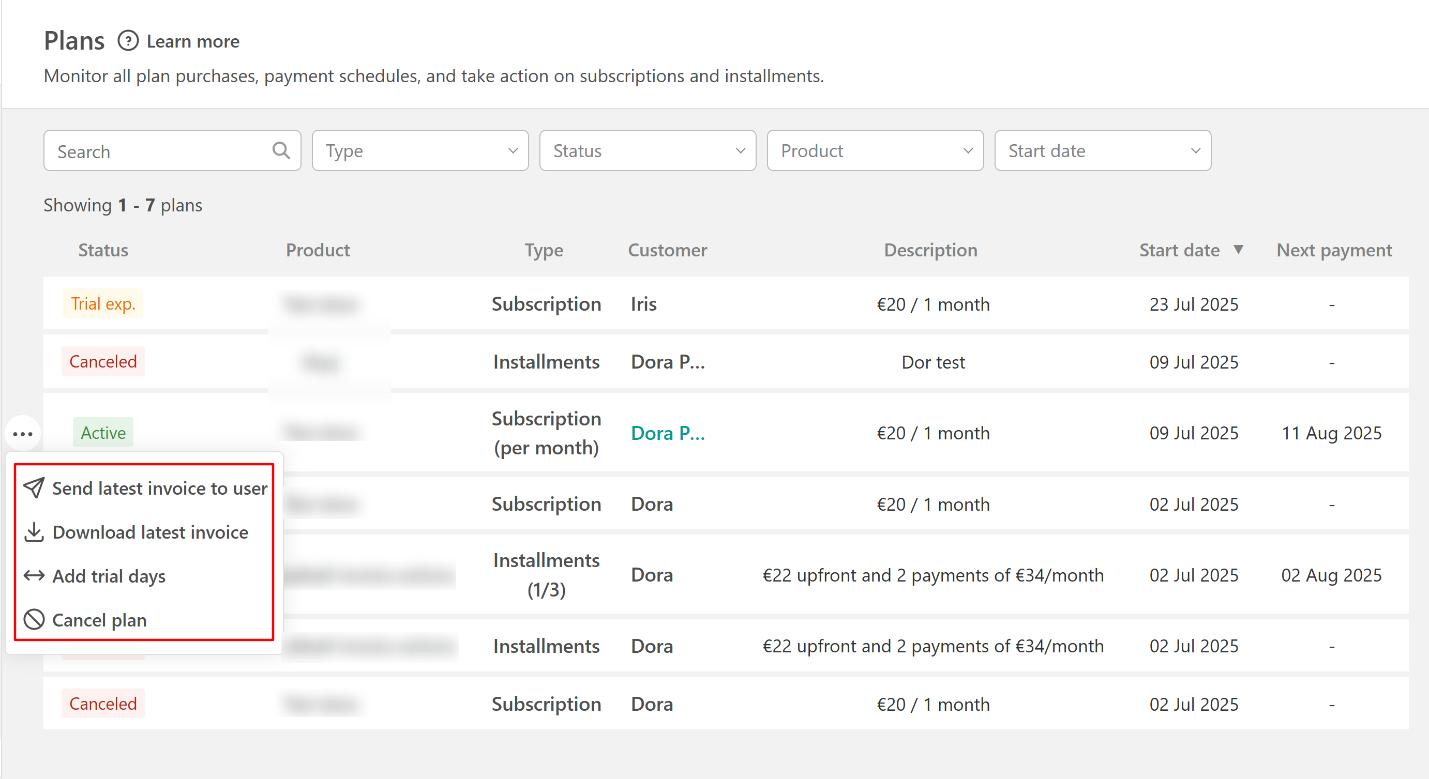Expand the Start date filter dropdown
1429x779 pixels.
[1102, 151]
